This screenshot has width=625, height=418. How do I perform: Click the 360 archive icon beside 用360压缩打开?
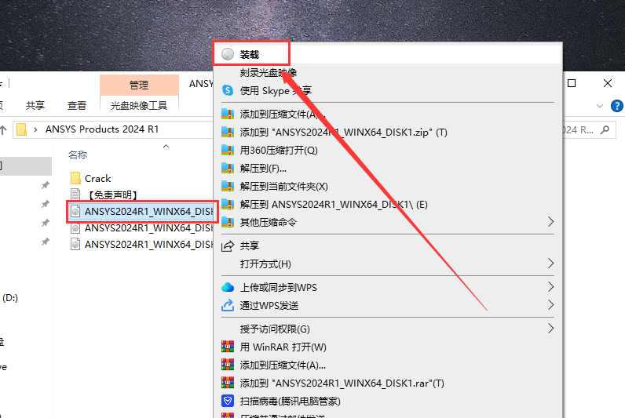[228, 151]
